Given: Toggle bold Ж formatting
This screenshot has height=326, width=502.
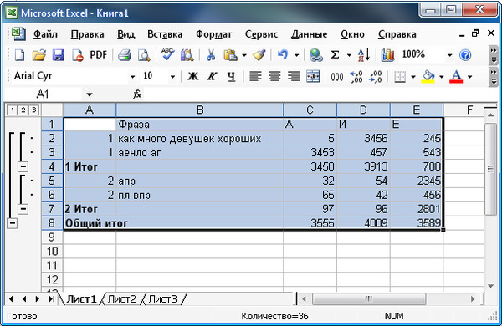Looking at the screenshot, I should (x=192, y=76).
